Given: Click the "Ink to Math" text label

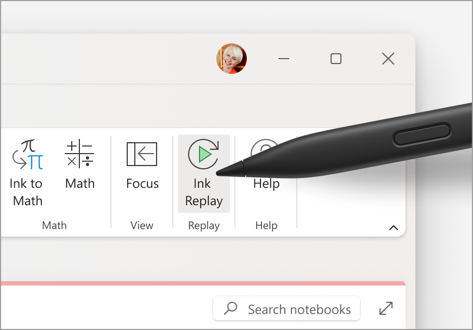Looking at the screenshot, I should pos(27,192).
